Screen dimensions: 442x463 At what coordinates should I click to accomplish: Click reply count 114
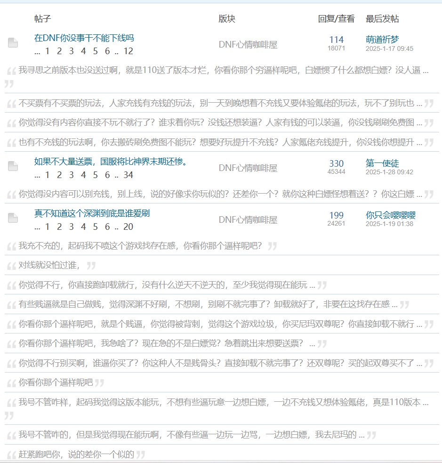coord(337,40)
